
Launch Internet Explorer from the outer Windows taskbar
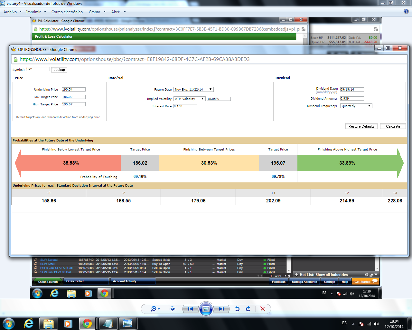pyautogui.click(x=29, y=324)
